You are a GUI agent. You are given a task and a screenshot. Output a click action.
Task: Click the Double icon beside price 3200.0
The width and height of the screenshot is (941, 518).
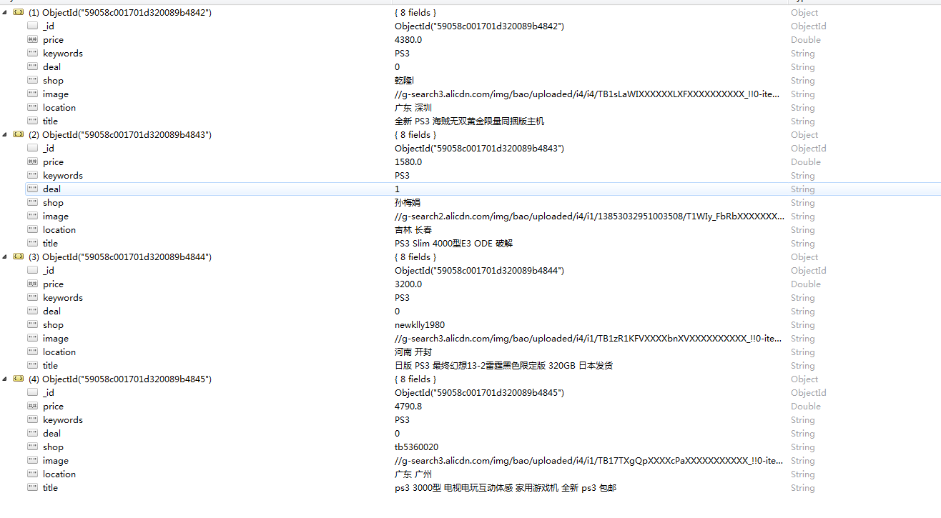(32, 284)
